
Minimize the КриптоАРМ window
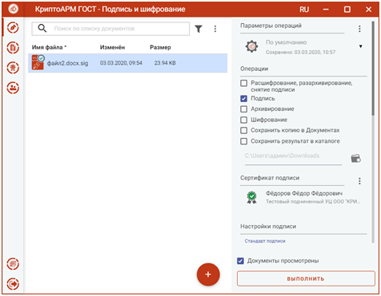point(326,10)
